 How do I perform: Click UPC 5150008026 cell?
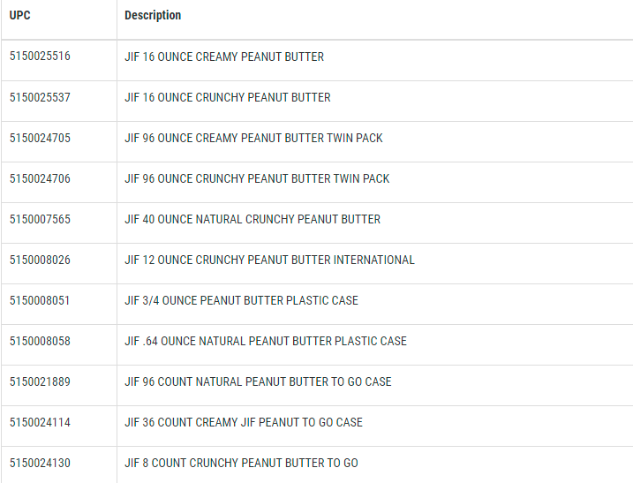tap(40, 260)
